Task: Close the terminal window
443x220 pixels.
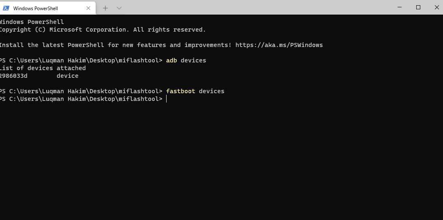Action: point(437,7)
